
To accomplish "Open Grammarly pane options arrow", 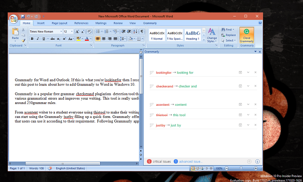I will [255, 52].
